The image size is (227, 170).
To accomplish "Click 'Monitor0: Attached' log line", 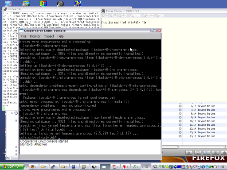I will tap(33, 144).
